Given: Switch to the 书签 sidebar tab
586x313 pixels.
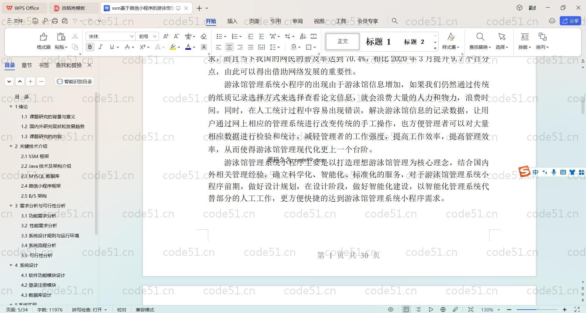Looking at the screenshot, I should click(44, 65).
